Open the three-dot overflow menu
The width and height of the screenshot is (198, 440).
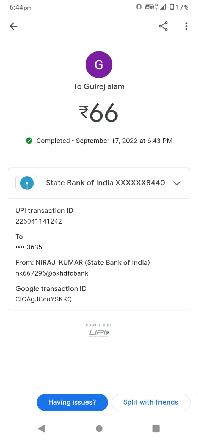coord(186,26)
